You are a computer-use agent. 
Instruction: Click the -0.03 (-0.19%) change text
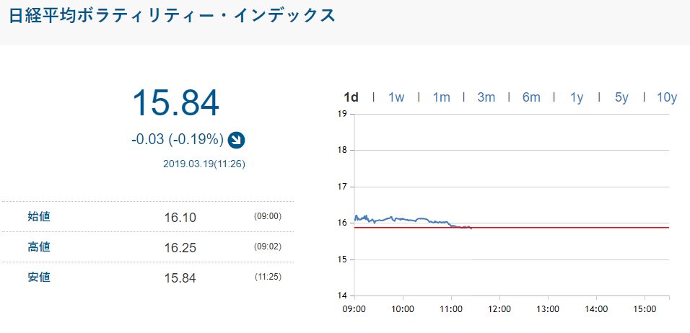[177, 140]
